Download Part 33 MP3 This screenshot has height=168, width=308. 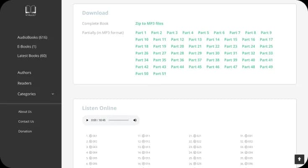[x=267, y=53]
